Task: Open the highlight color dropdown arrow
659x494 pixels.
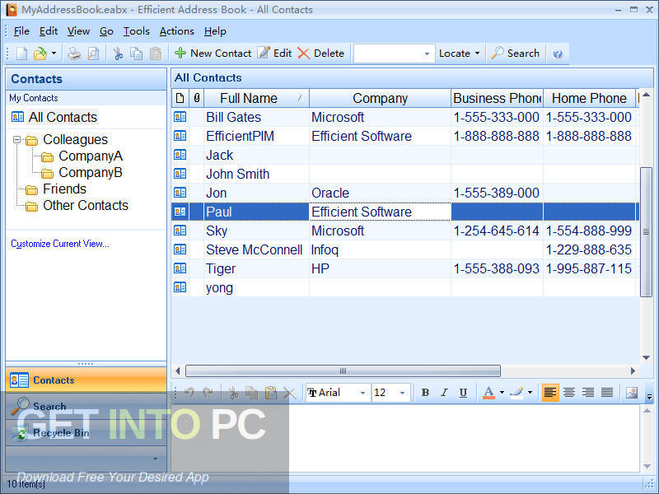Action: pos(530,393)
